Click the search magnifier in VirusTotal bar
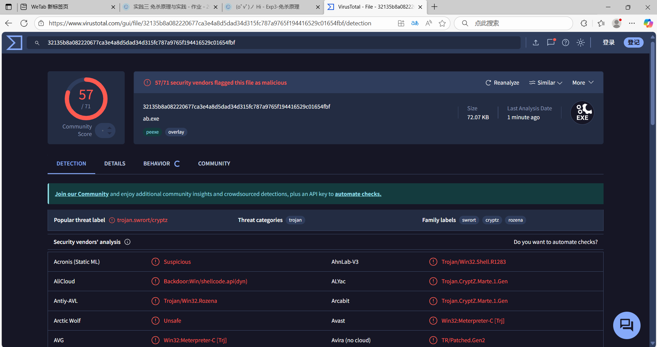Image resolution: width=657 pixels, height=347 pixels. [37, 43]
